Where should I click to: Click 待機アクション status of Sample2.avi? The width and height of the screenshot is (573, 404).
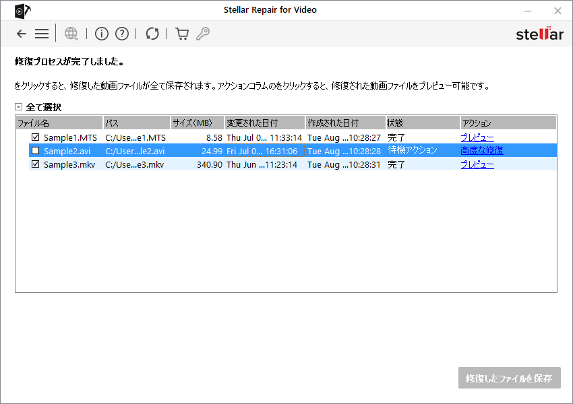point(412,150)
